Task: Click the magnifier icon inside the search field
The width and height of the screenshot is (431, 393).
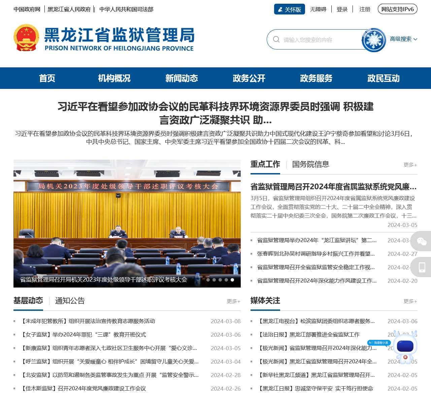Action: coord(275,39)
